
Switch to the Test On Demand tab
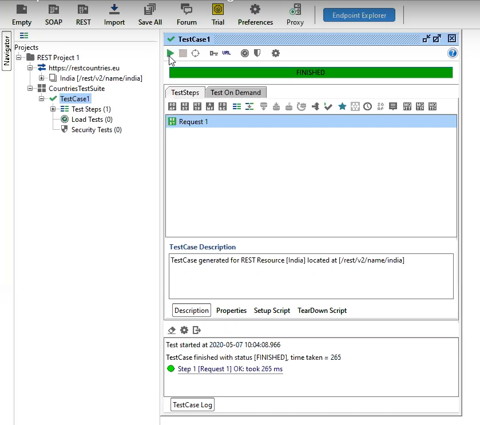tap(236, 92)
